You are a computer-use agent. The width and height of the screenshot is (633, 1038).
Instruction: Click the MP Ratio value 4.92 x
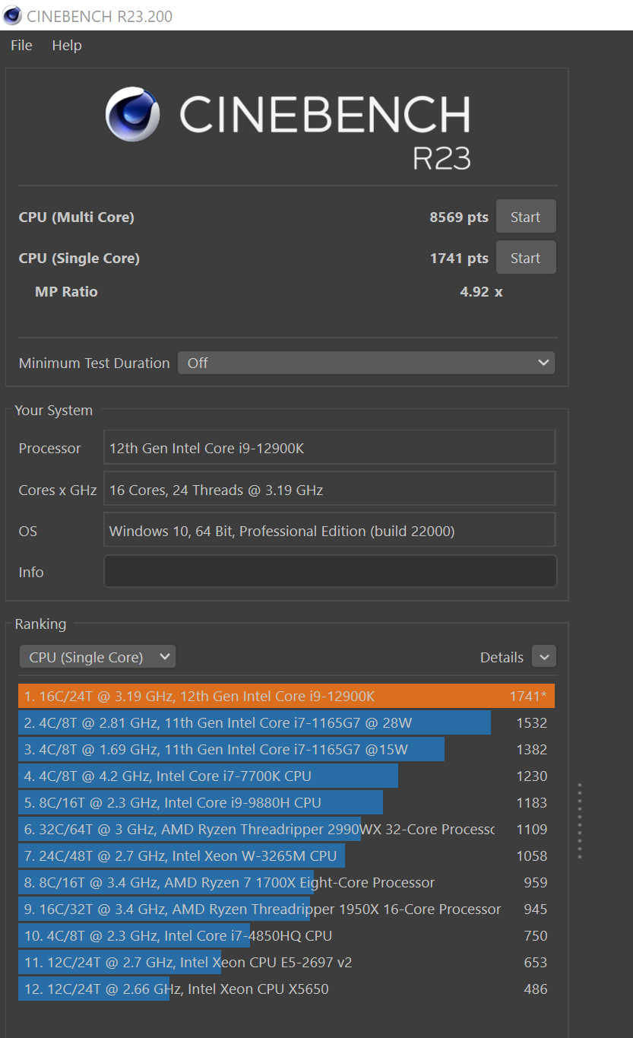[x=481, y=292]
